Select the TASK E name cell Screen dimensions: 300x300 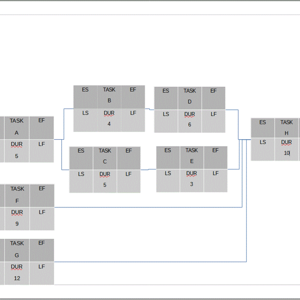(x=192, y=157)
